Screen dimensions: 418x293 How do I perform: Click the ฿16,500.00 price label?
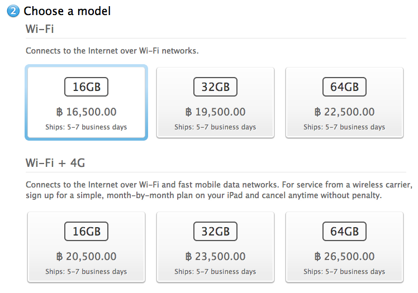[x=86, y=112]
